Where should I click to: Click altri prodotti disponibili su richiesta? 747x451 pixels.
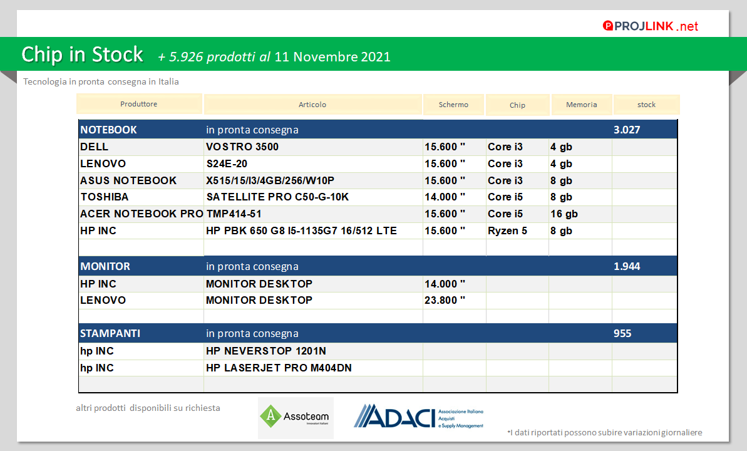coord(148,408)
